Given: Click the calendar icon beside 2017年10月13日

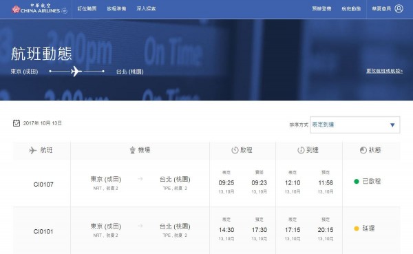Looking at the screenshot, I should pos(17,123).
